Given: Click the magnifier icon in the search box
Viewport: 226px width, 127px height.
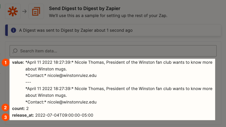Looking at the screenshot, I should (x=15, y=51).
